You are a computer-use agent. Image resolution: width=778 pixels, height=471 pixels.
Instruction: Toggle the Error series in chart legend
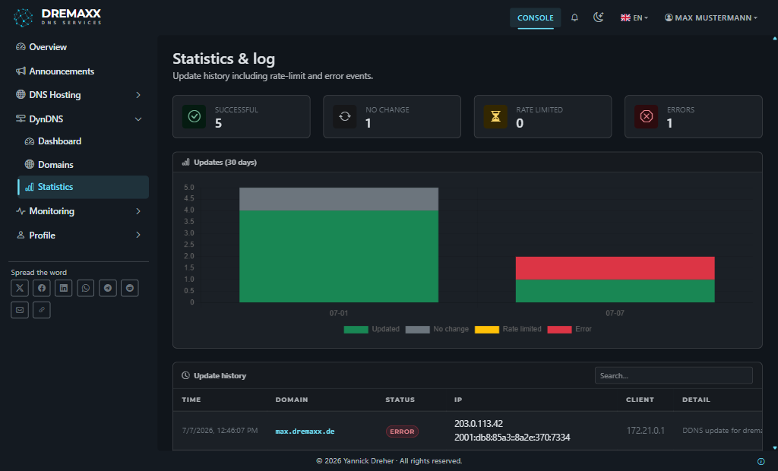(570, 329)
